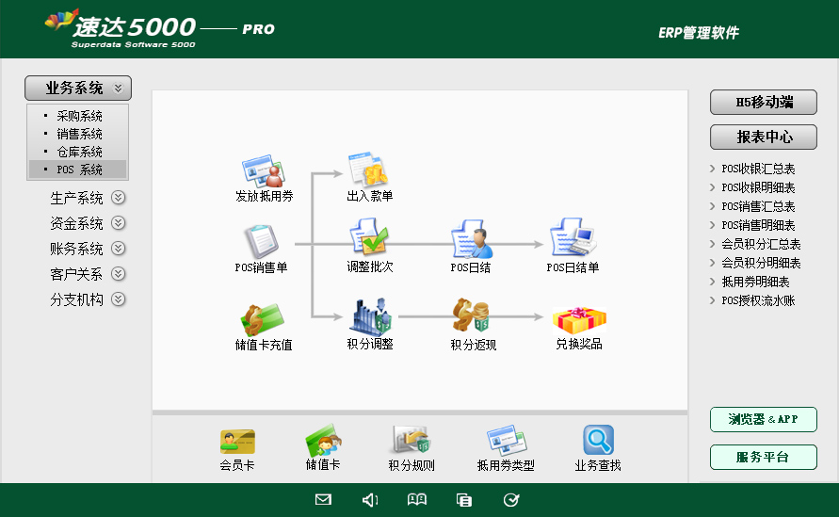Open the POS销售单 icon
Image resolution: width=839 pixels, height=517 pixels.
pyautogui.click(x=261, y=242)
